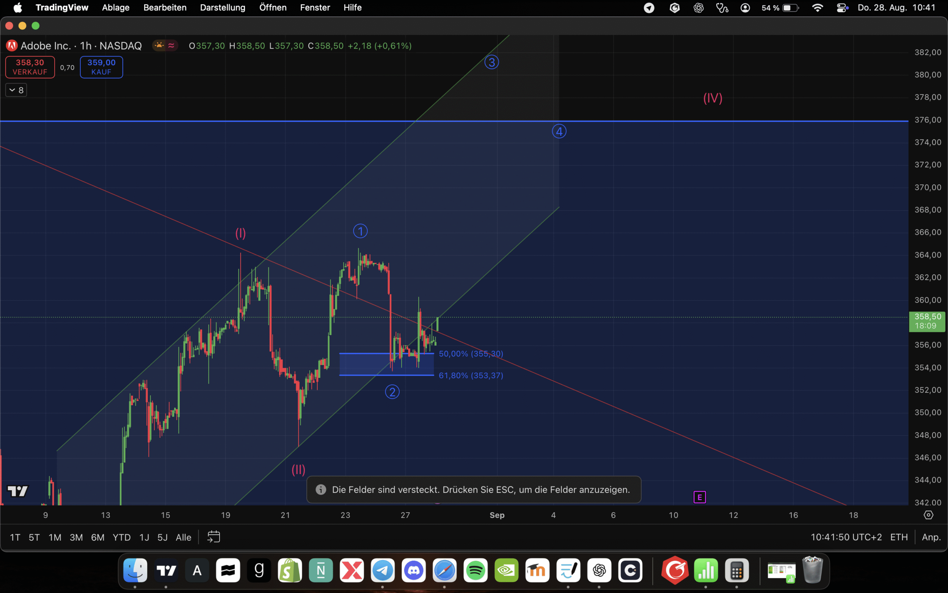
Task: Open the Fenster menu
Action: point(315,8)
